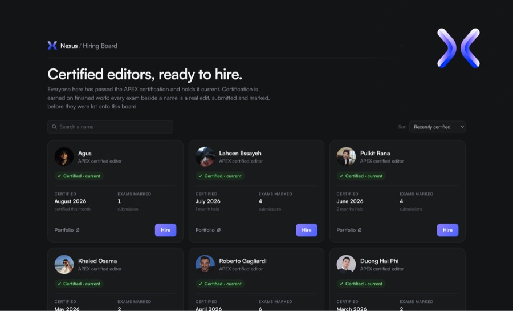Hire Pulkit Rana with the Hire button

pyautogui.click(x=447, y=230)
